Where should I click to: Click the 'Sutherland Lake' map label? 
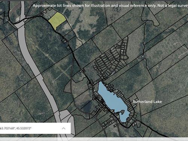(x=147, y=102)
